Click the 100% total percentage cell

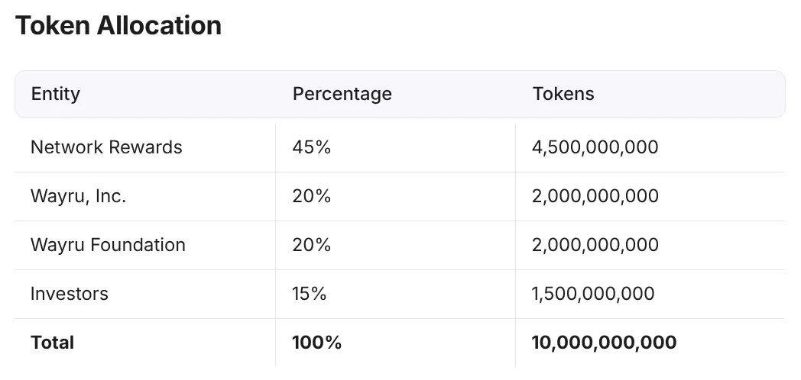316,343
